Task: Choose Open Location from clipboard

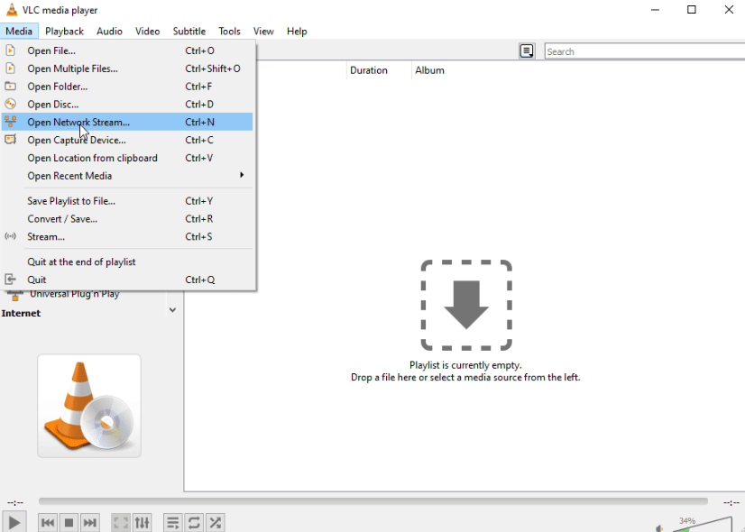Action: [127, 158]
